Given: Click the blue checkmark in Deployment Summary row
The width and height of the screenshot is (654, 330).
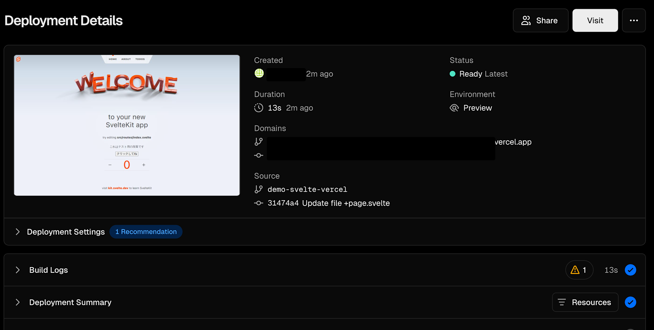Looking at the screenshot, I should [630, 302].
